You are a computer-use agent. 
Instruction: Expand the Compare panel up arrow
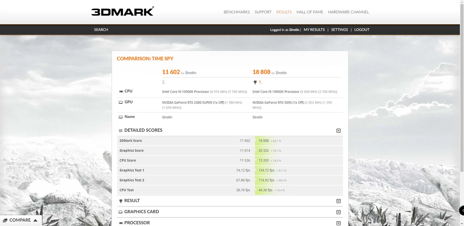click(x=36, y=220)
